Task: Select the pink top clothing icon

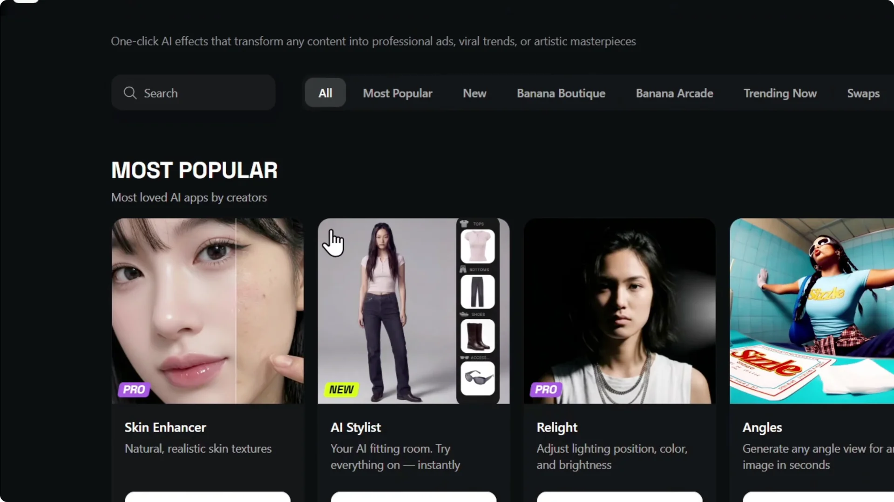Action: (x=477, y=246)
